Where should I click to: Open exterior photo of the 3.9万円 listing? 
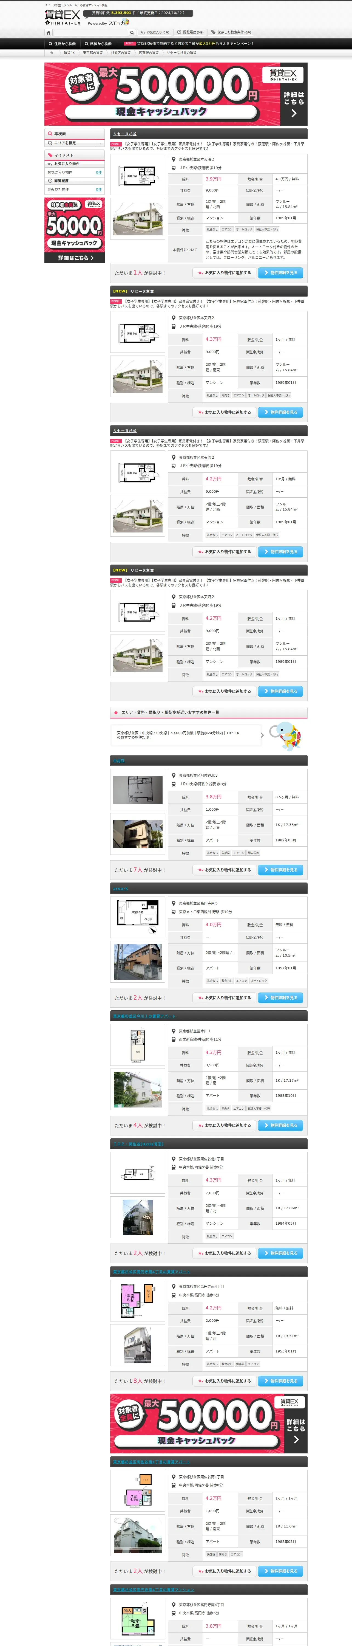point(138,219)
